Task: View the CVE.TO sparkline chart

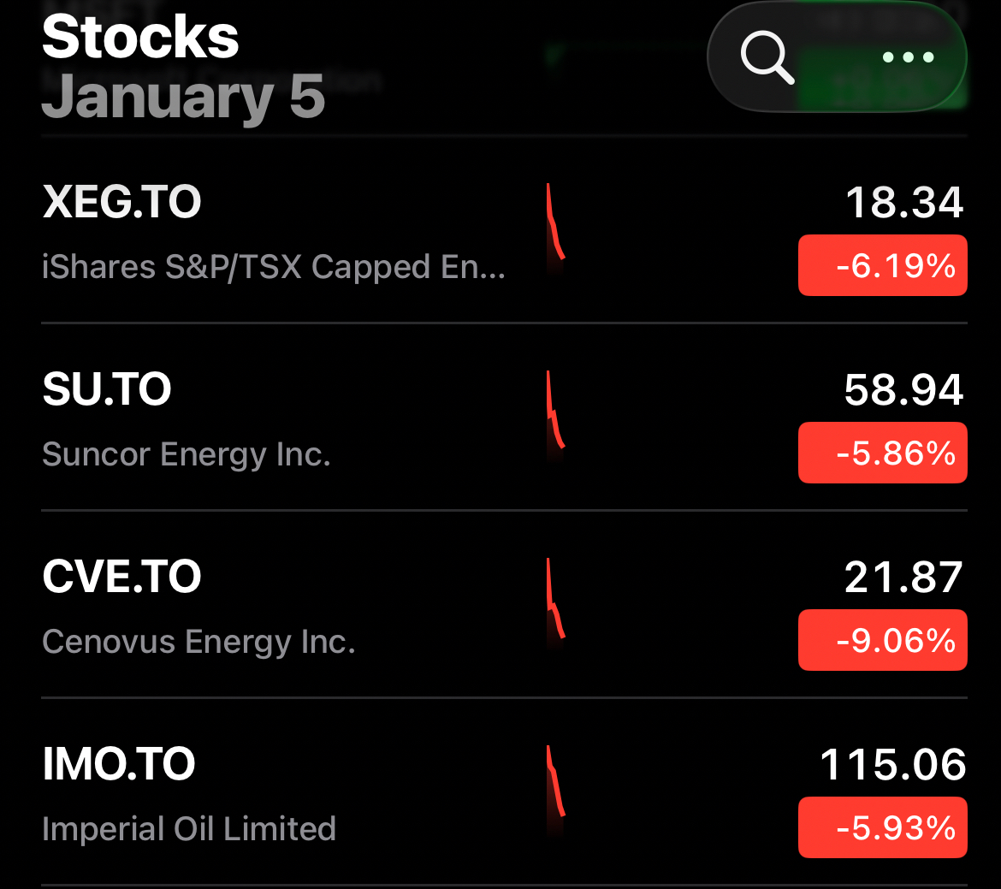Action: 555,599
